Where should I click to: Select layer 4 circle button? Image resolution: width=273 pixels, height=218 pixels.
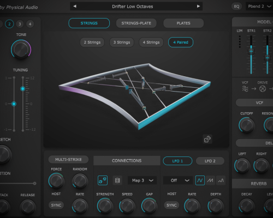pyautogui.click(x=30, y=24)
